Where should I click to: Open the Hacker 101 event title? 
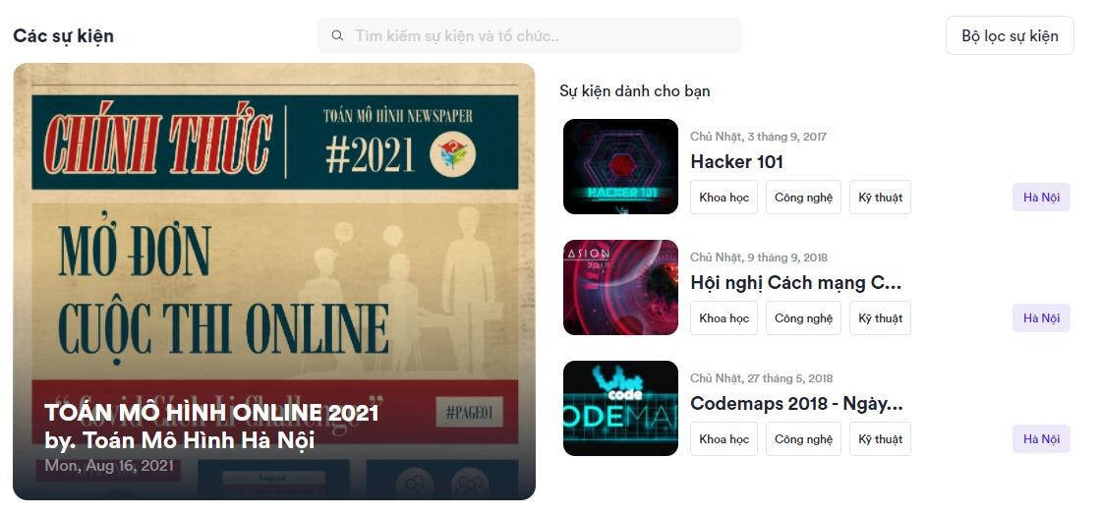click(x=736, y=161)
